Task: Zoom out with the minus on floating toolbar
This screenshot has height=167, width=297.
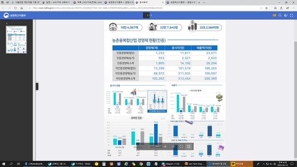Action: pos(157,146)
